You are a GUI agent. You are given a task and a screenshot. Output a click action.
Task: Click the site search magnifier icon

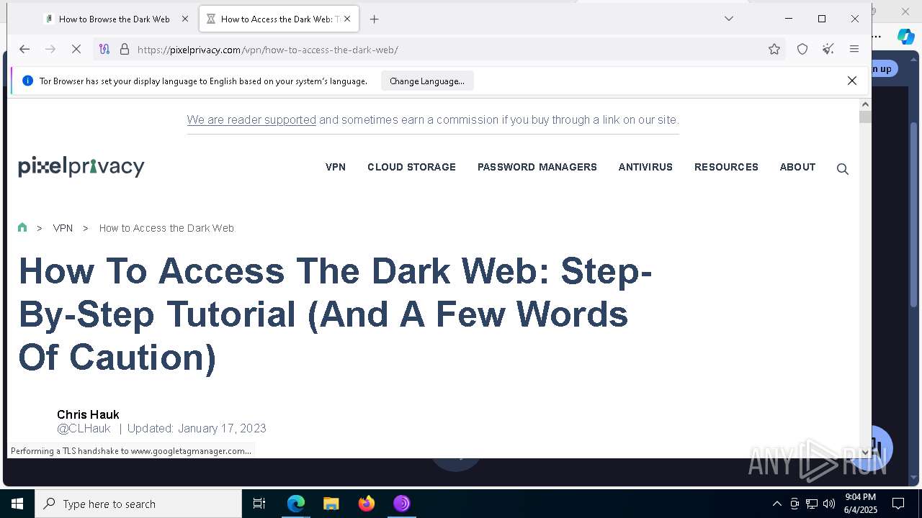(x=842, y=169)
